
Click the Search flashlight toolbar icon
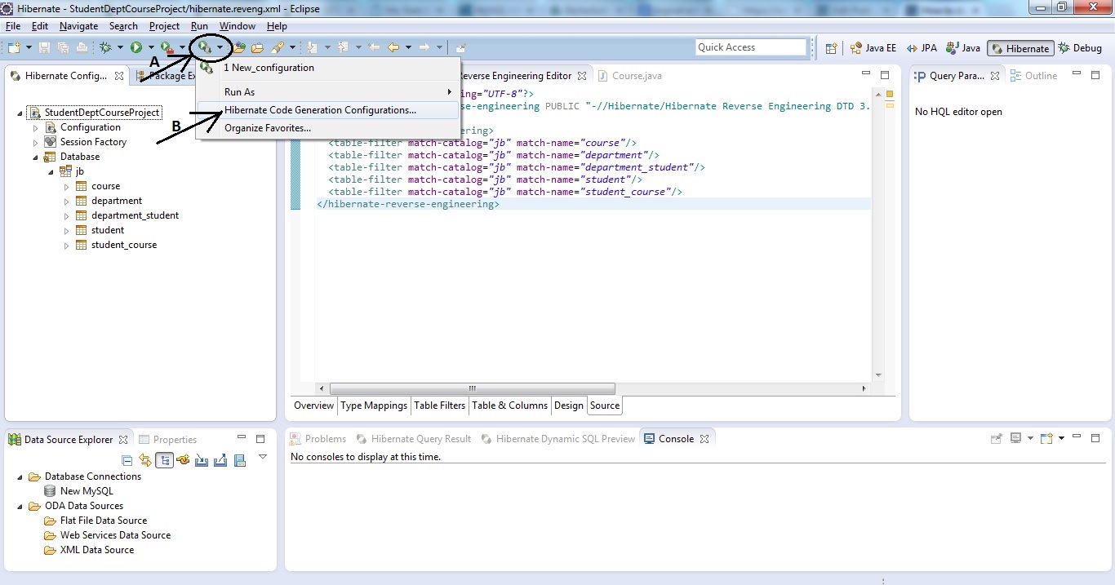coord(278,48)
